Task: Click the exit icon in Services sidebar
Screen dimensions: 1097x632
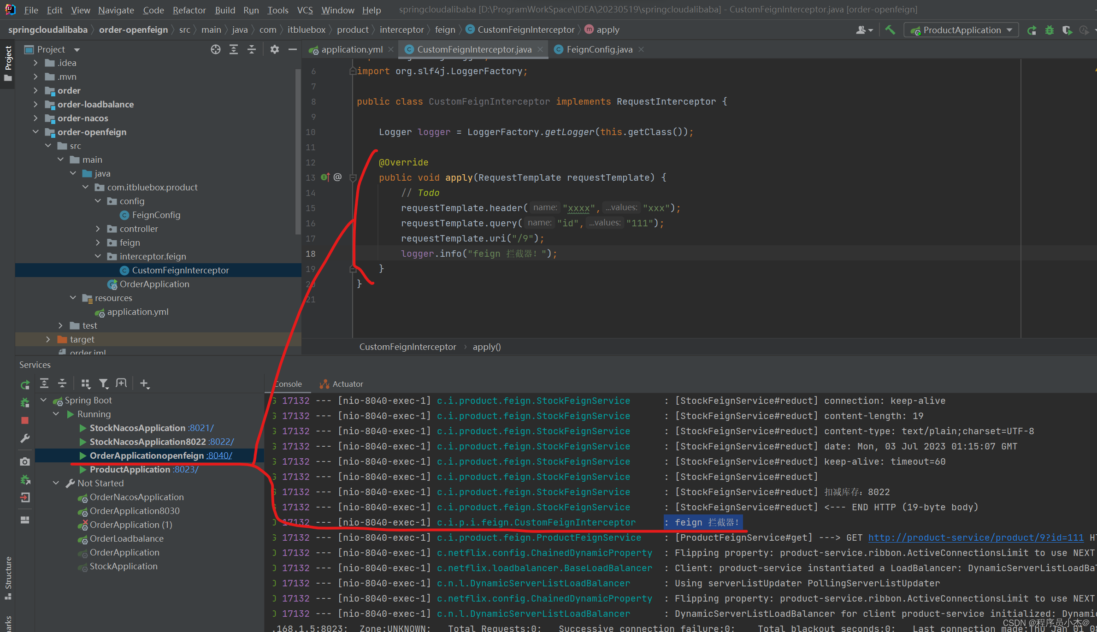Action: point(25,498)
